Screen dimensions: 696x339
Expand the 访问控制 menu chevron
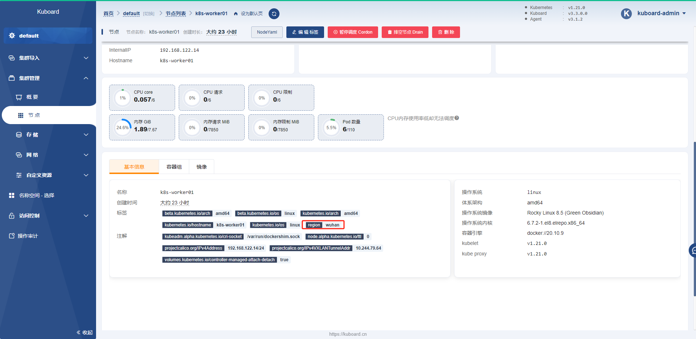[x=86, y=216]
